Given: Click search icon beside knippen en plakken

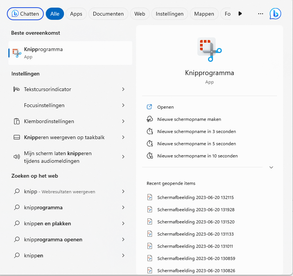Looking at the screenshot, I should (17, 223).
